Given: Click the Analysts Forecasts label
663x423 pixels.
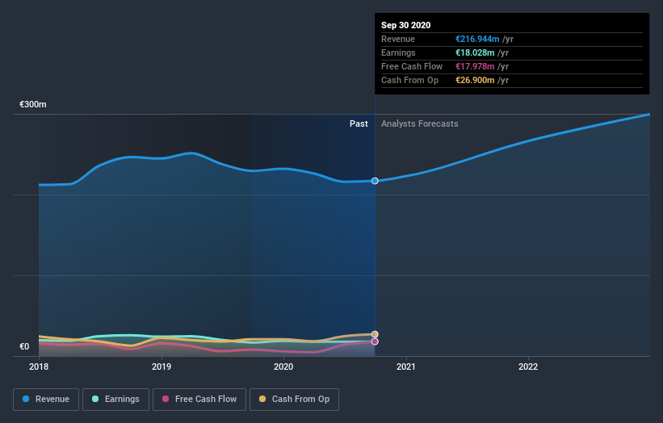Looking at the screenshot, I should click(419, 124).
